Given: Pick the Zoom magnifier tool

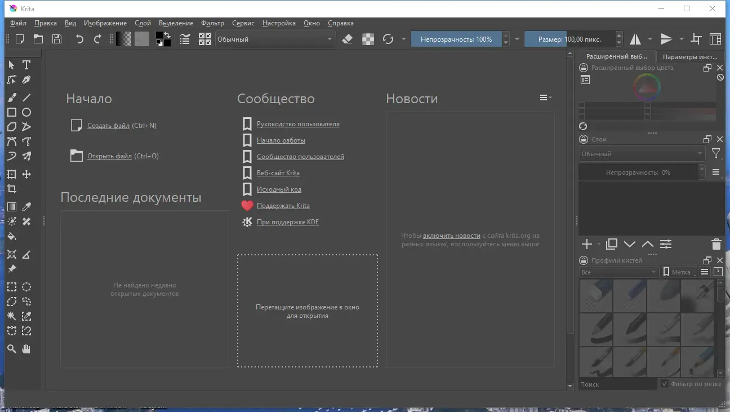Looking at the screenshot, I should 12,349.
